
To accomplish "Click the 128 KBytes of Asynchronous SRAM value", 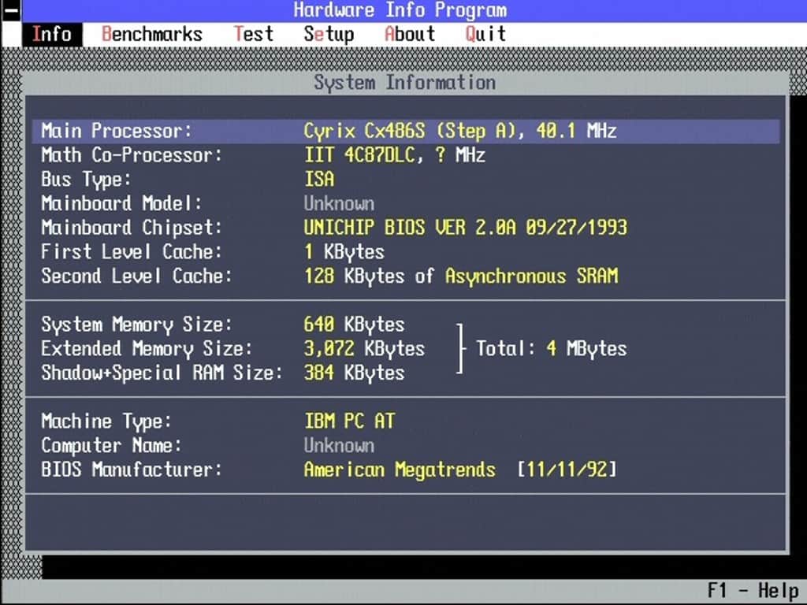I will point(461,277).
